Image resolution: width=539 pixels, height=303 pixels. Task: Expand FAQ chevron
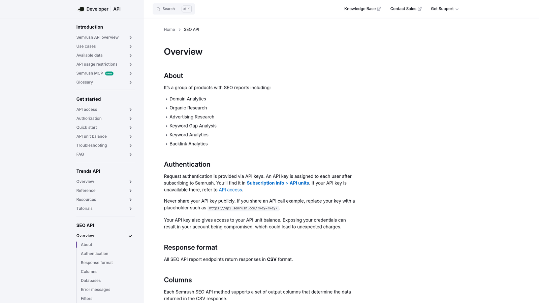[x=130, y=155]
